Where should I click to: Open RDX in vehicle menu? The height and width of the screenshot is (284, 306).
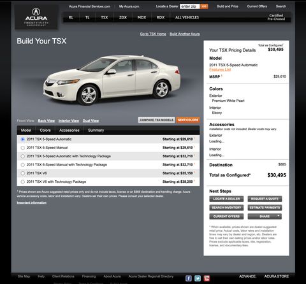(x=161, y=17)
